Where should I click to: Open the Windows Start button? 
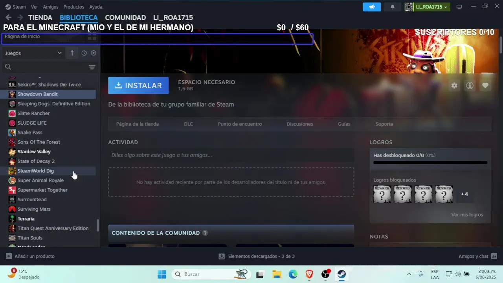point(162,274)
